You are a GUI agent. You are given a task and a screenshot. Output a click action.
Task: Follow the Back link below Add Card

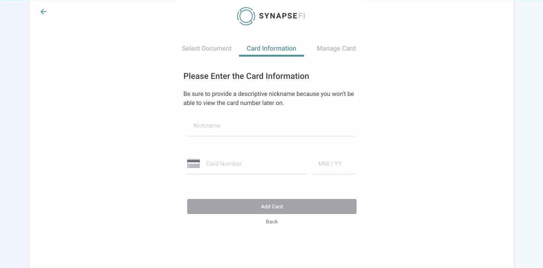(x=272, y=222)
